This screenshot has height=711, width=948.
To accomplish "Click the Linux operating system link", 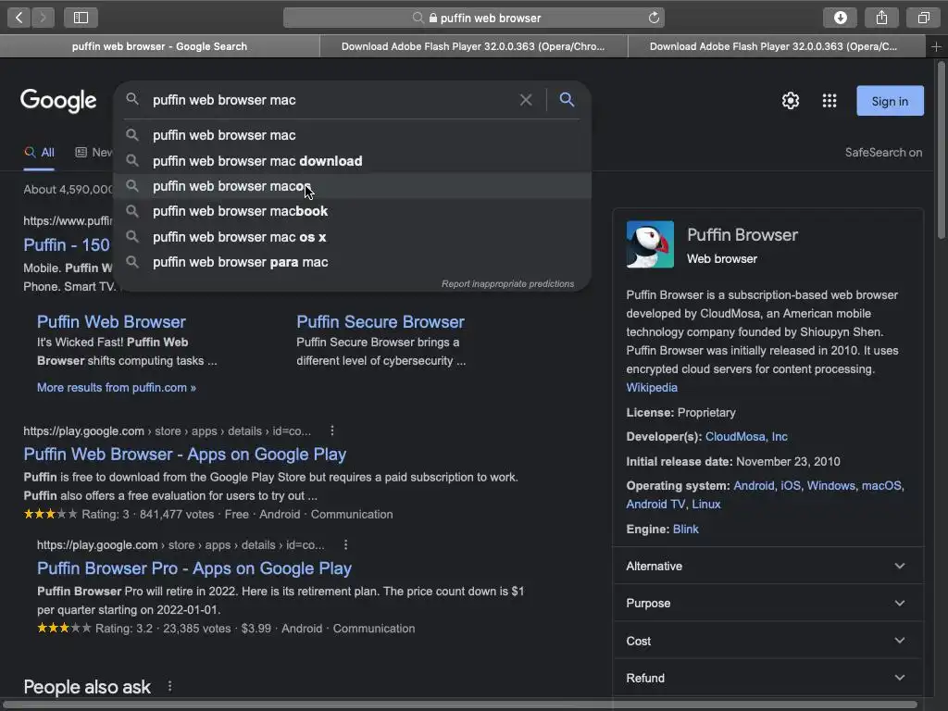I will point(706,505).
